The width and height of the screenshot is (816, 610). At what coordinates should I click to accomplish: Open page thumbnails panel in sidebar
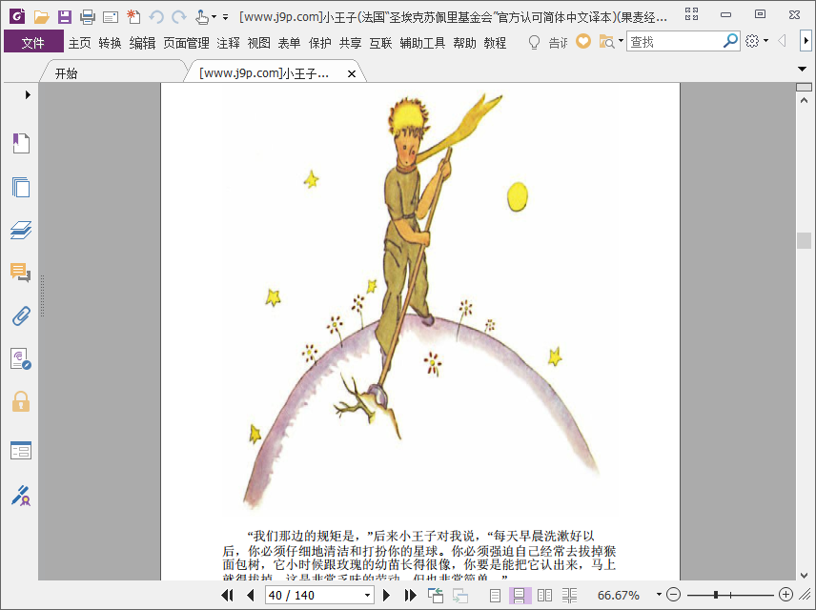tap(21, 187)
